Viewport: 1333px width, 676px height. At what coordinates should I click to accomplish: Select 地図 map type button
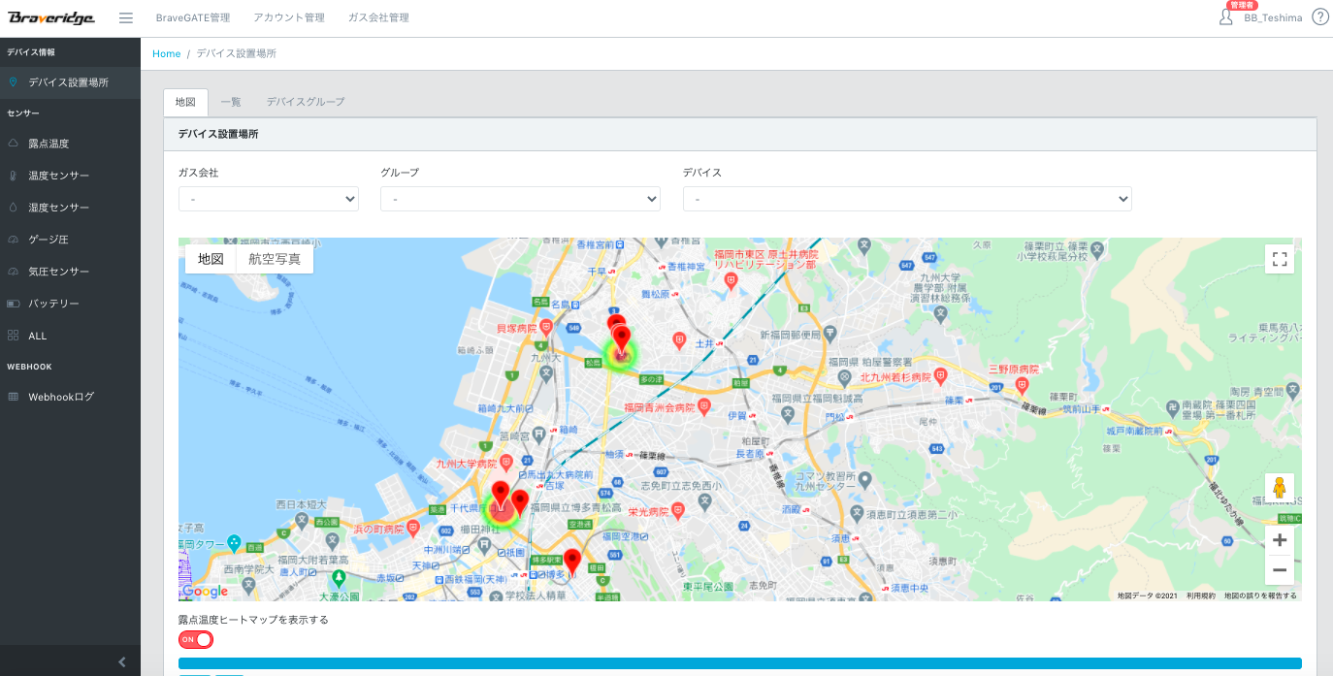point(211,259)
